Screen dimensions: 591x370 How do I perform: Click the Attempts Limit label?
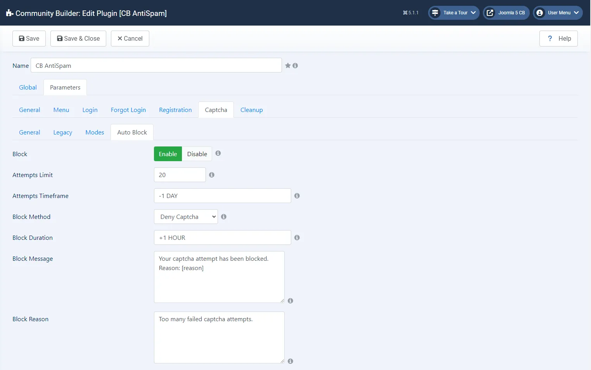point(33,175)
